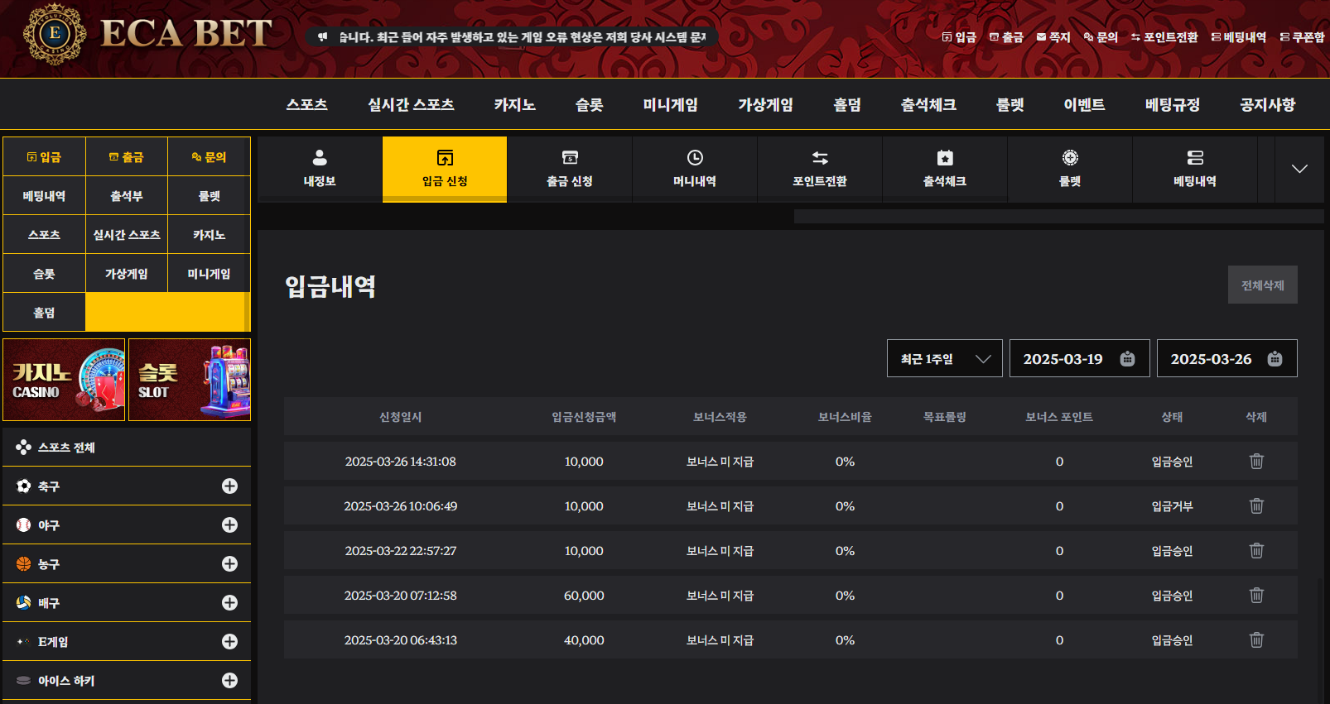The height and width of the screenshot is (704, 1330).
Task: Click the 내정보 profile icon
Action: click(x=320, y=158)
